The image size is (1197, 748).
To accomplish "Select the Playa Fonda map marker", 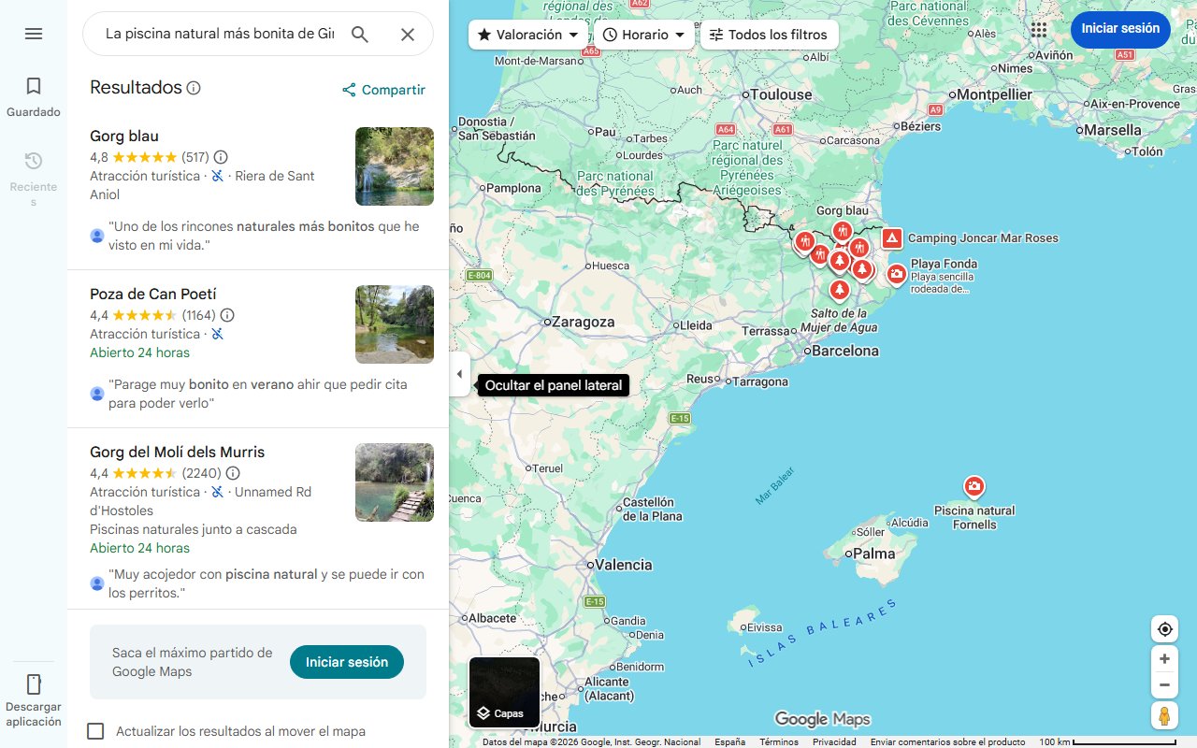I will click(897, 274).
